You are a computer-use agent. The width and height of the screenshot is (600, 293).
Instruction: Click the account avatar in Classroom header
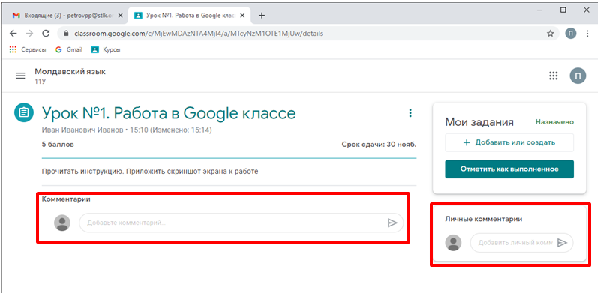coord(577,76)
